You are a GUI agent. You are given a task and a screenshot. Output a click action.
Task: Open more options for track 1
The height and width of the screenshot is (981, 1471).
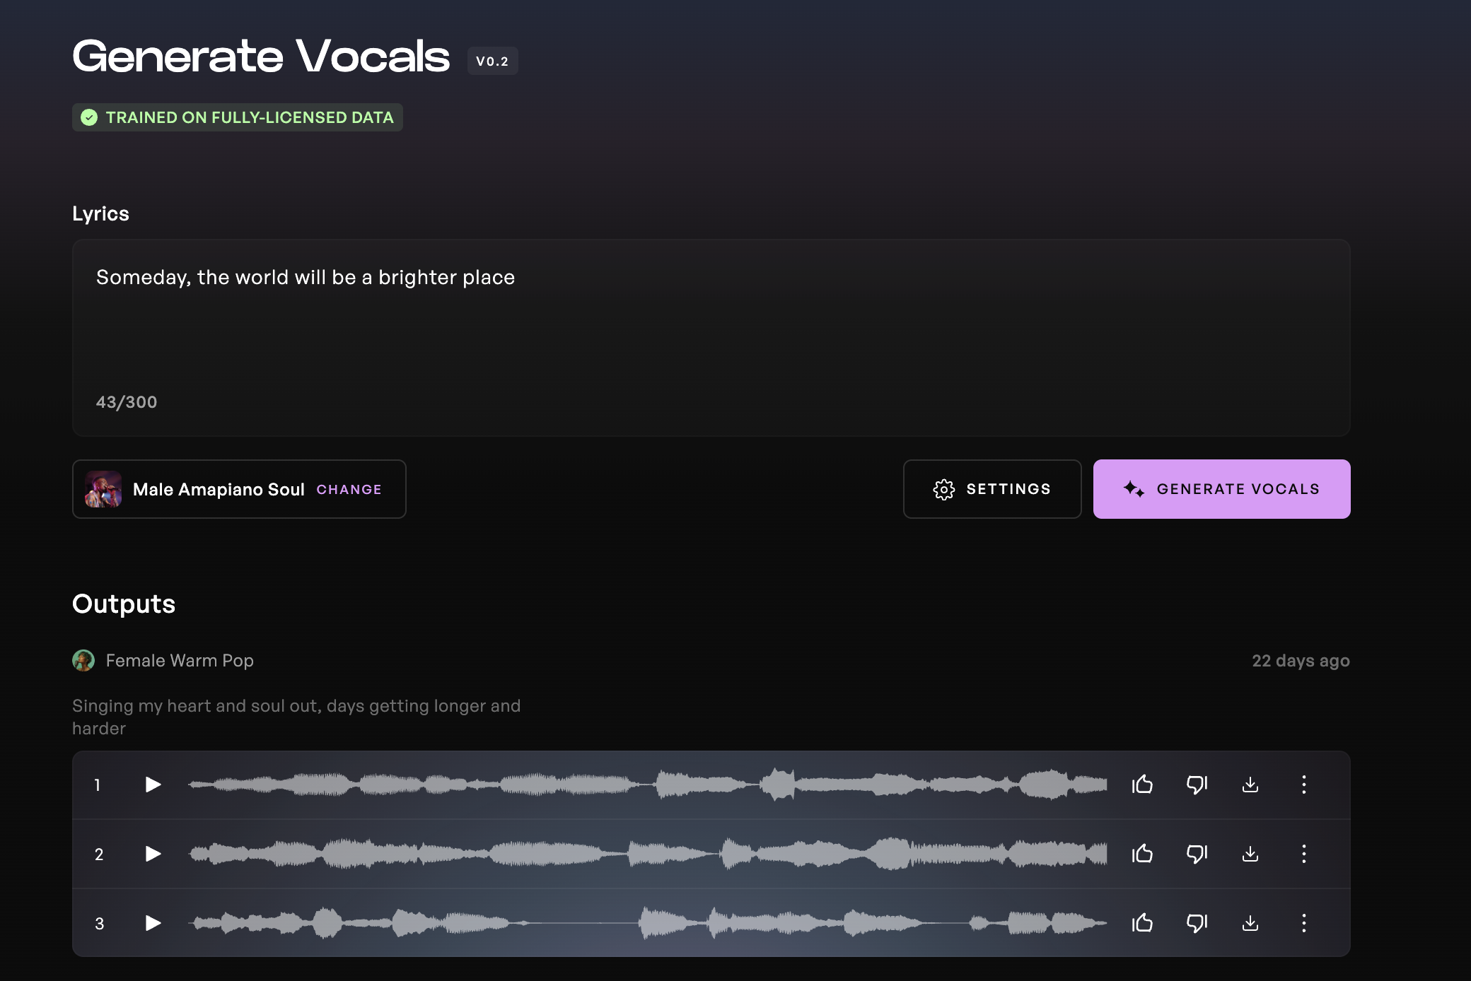[1304, 785]
